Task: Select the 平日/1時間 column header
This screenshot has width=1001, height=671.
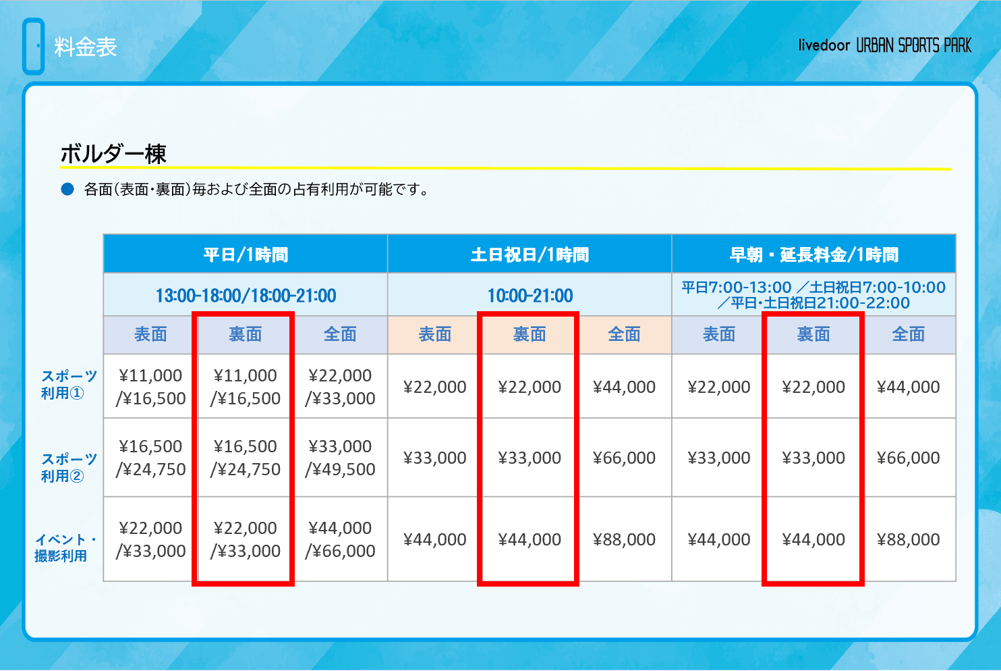Action: [x=246, y=254]
